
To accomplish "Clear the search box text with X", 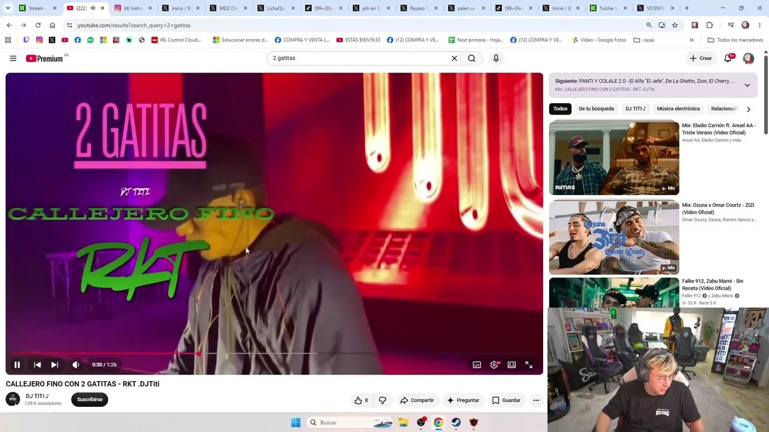I will point(454,58).
